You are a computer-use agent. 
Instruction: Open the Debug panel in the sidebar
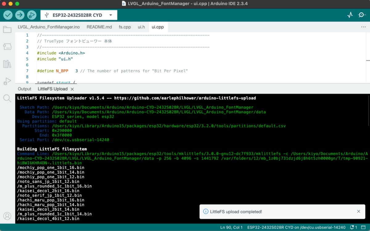(x=7, y=81)
